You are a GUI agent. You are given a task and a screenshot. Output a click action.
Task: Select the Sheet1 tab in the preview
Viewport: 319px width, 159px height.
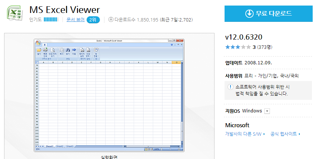[x=49, y=146]
